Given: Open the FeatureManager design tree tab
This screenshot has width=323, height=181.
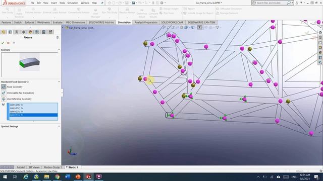Looking at the screenshot, I should 4,32.
